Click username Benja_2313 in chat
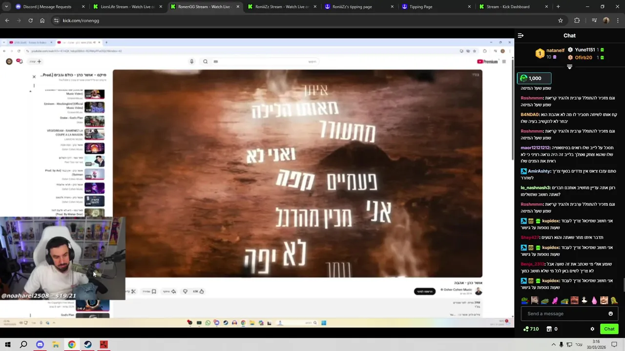 [532, 264]
